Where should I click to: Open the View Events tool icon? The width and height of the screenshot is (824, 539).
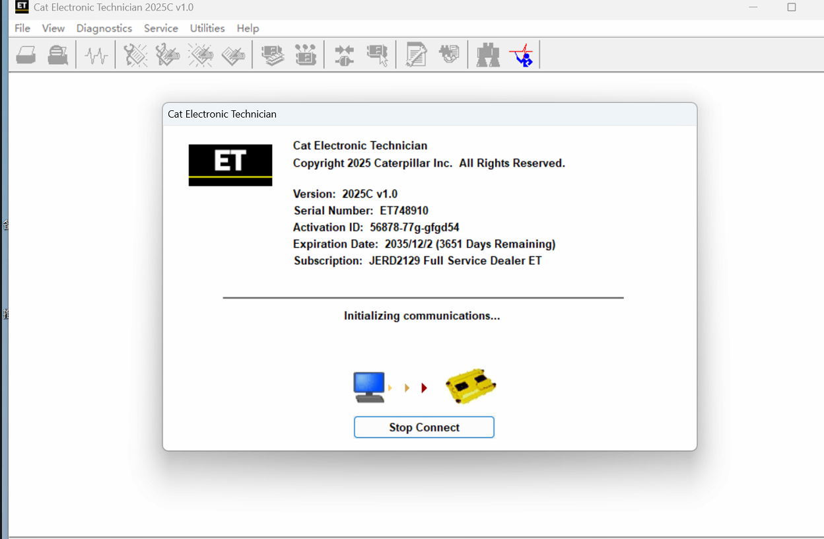(x=201, y=54)
